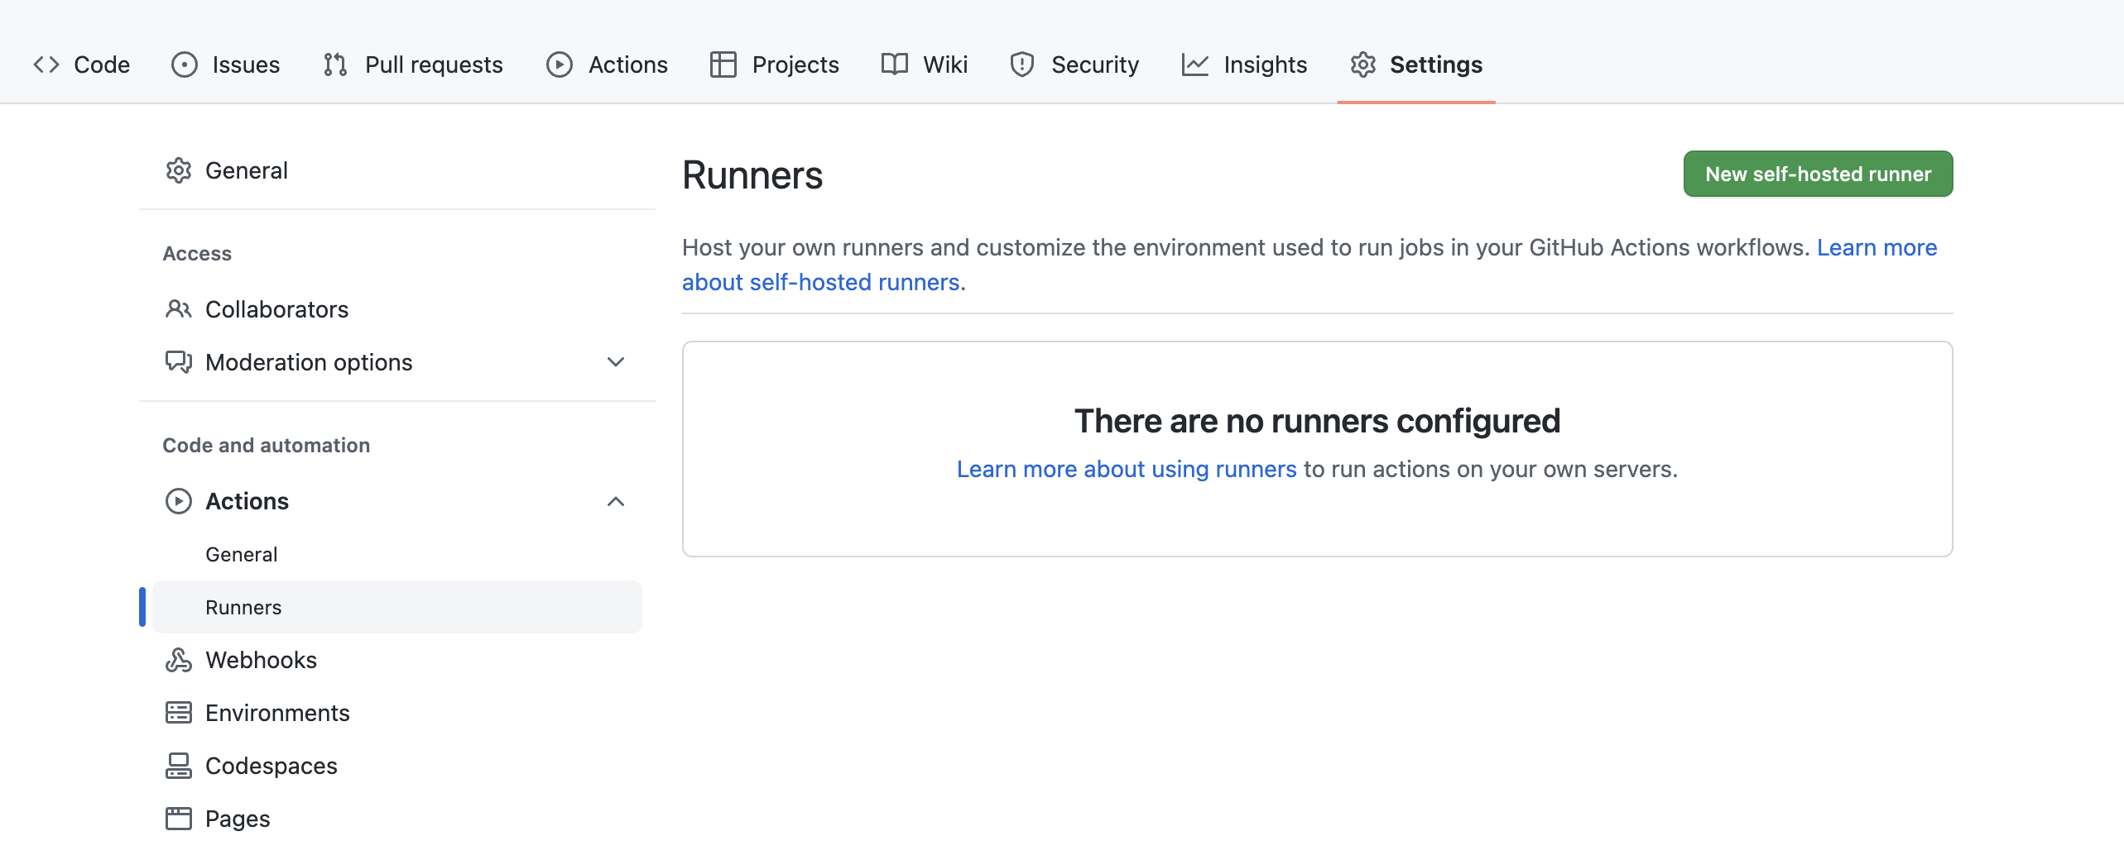Image resolution: width=2124 pixels, height=855 pixels.
Task: Click the Collaborators people icon
Action: pyautogui.click(x=178, y=309)
